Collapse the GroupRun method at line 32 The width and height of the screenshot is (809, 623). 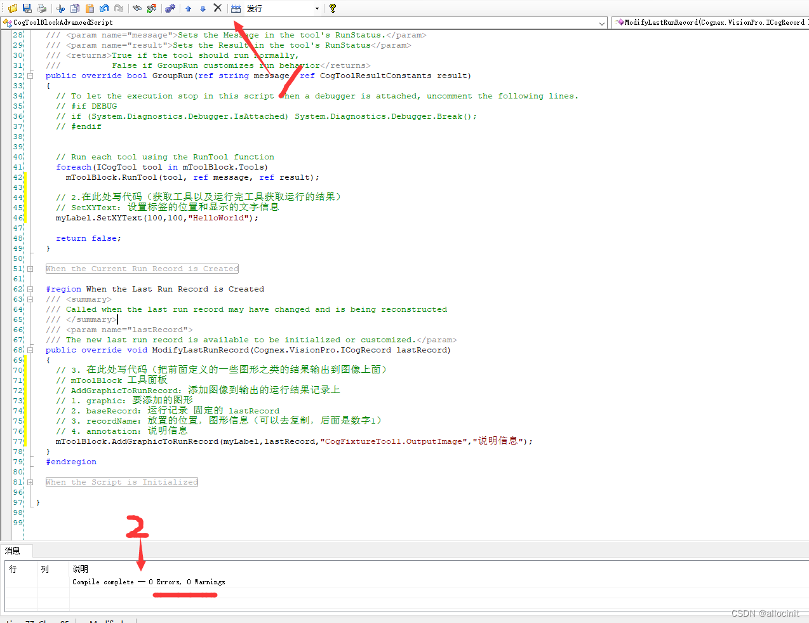(x=30, y=76)
